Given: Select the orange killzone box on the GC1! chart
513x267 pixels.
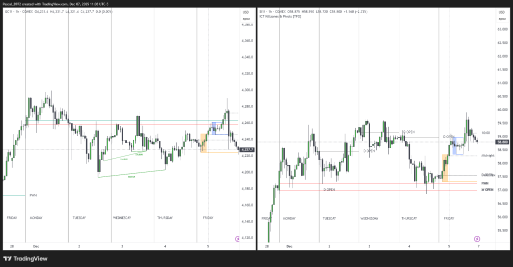Looking at the screenshot, I should tap(203, 142).
